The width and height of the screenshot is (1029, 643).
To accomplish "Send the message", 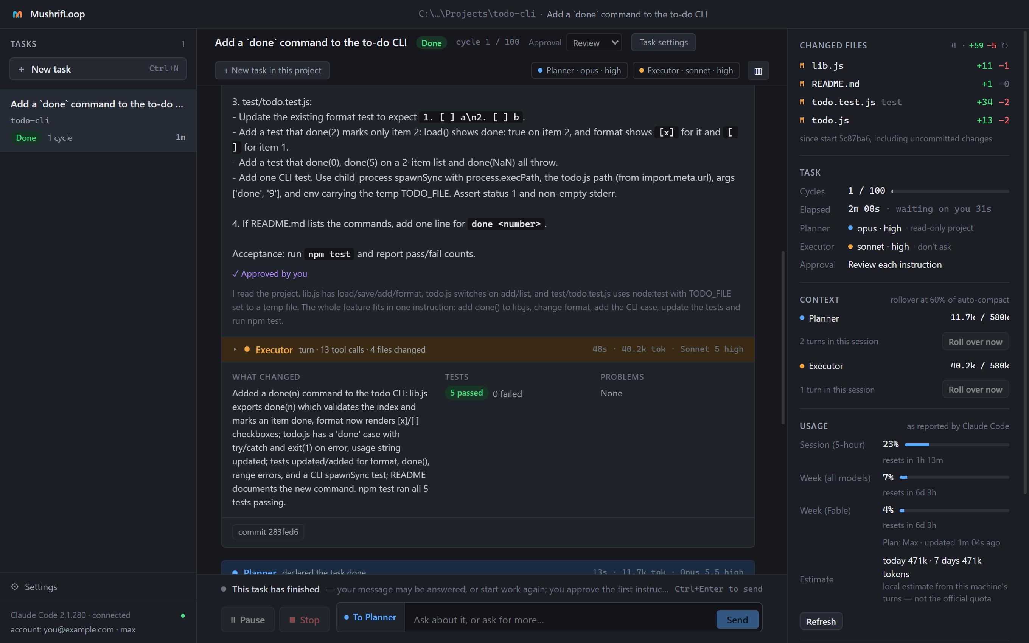I will click(x=737, y=620).
